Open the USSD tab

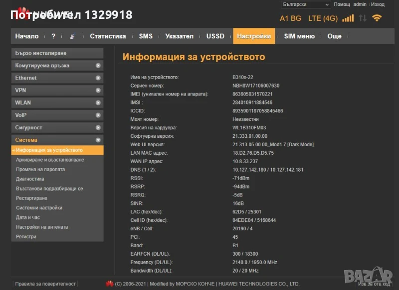pyautogui.click(x=215, y=36)
